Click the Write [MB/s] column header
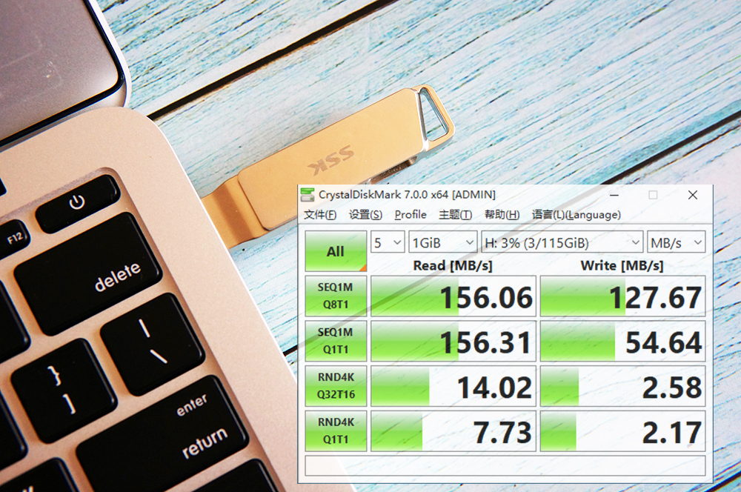Screen dimensions: 741x492 [x=622, y=265]
